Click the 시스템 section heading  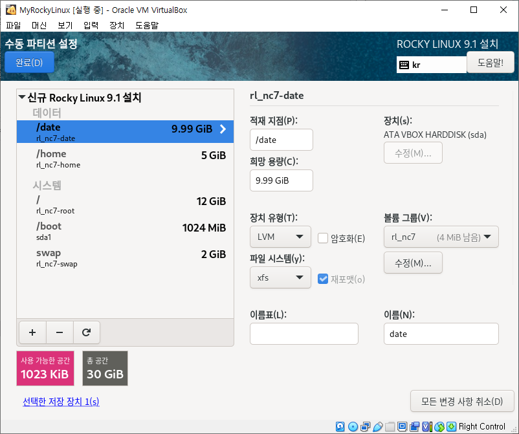47,185
